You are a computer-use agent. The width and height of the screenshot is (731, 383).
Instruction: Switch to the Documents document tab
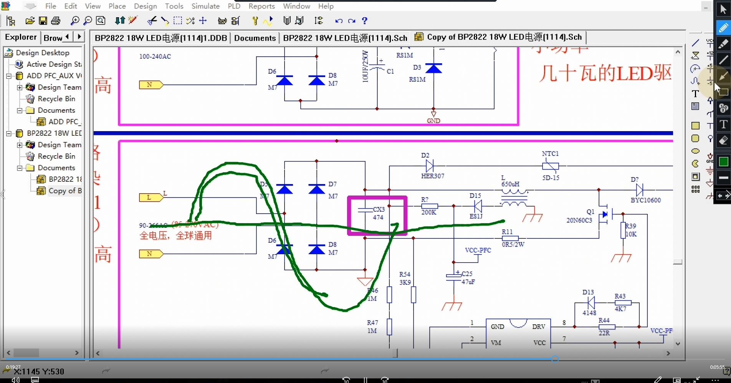[255, 38]
